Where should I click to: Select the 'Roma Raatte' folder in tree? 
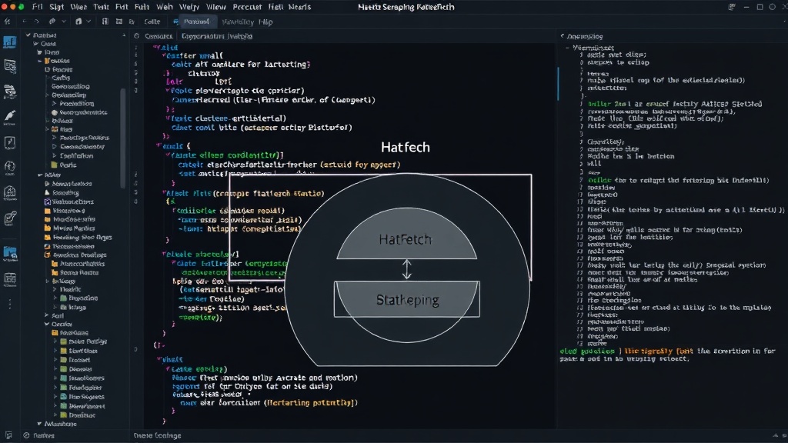[75, 273]
